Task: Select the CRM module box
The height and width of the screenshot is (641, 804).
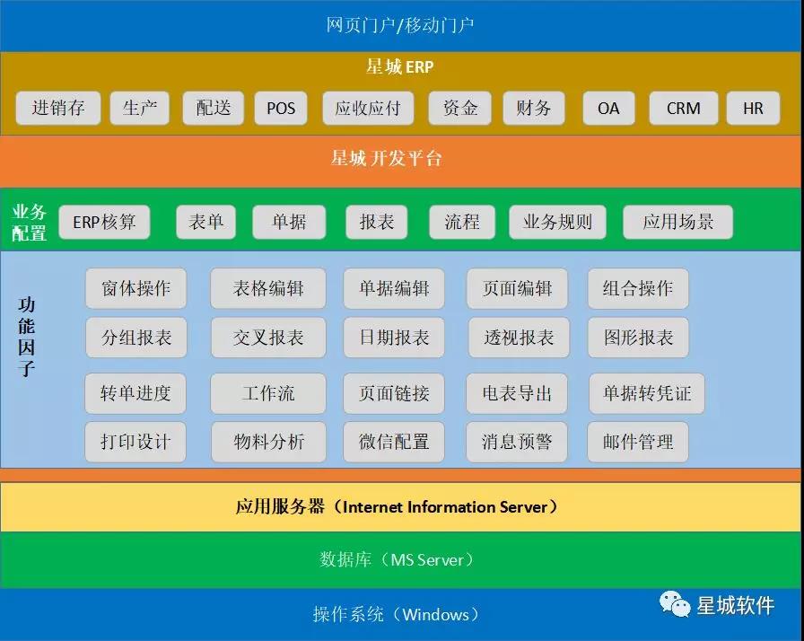Action: click(x=684, y=109)
